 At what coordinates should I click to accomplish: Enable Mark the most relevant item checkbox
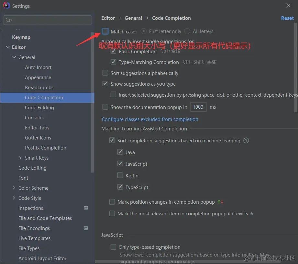click(112, 213)
